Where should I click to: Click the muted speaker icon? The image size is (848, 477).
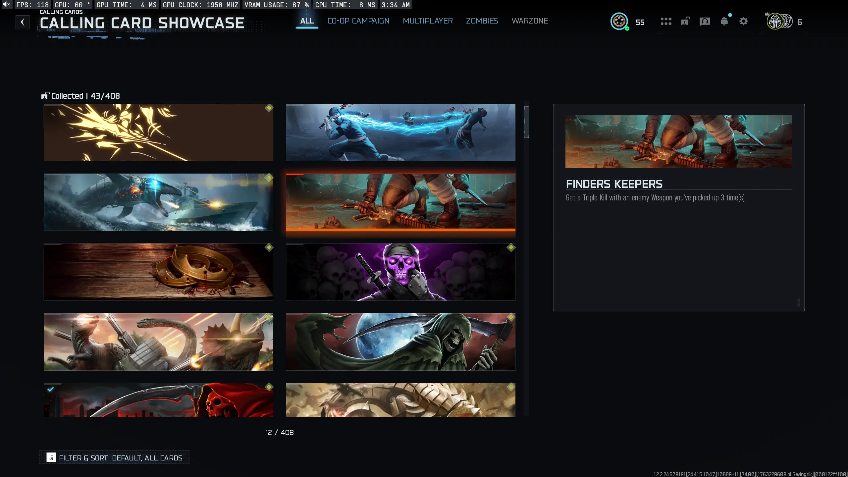point(6,4)
